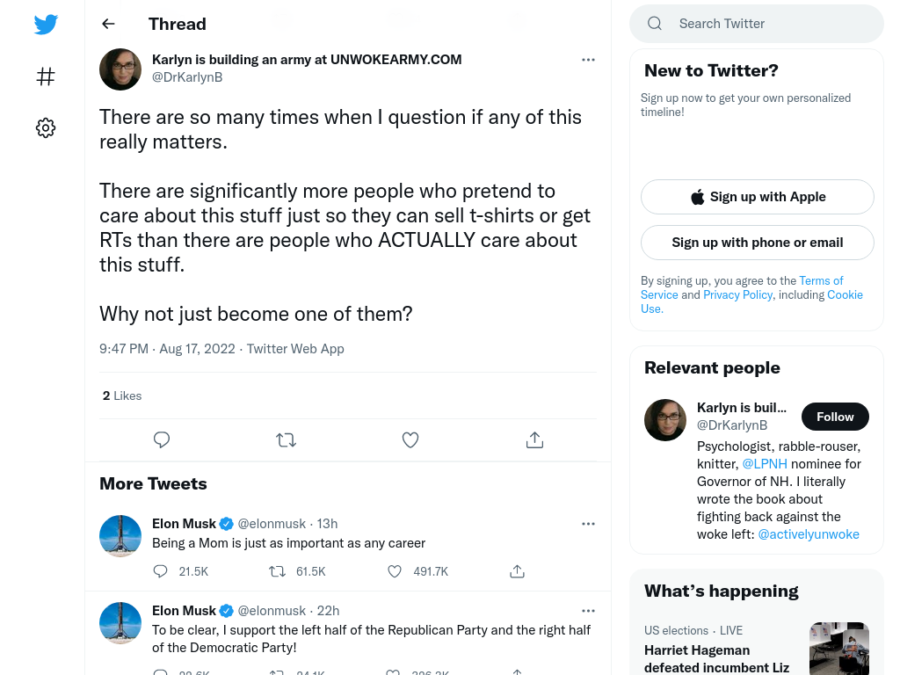Open more options on Elon's 13h tweet
Screen dimensions: 900x675
click(588, 524)
